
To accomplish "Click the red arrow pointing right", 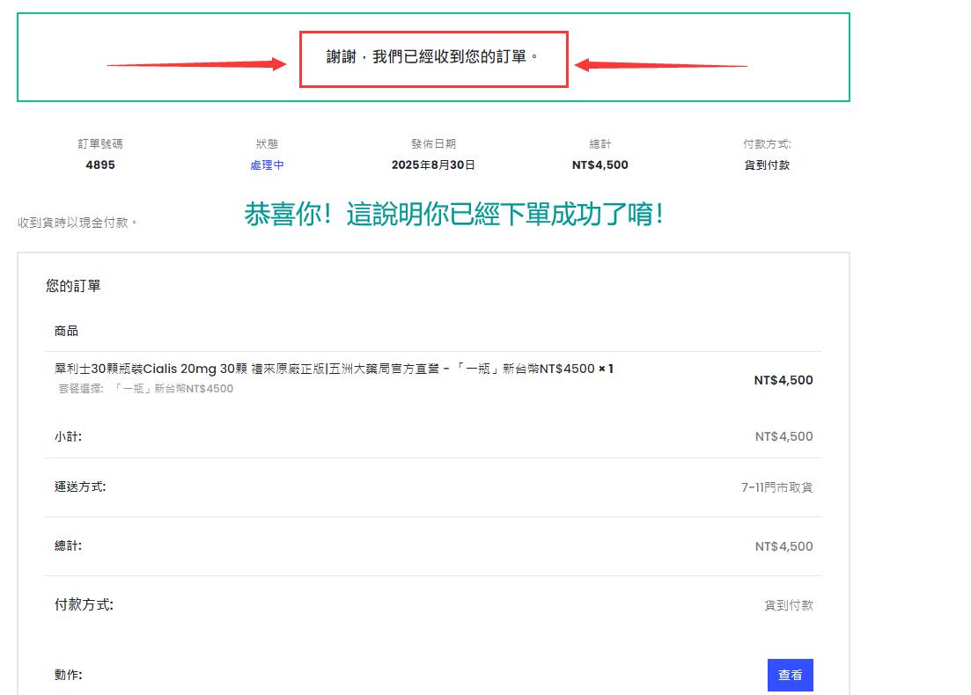I will point(196,64).
